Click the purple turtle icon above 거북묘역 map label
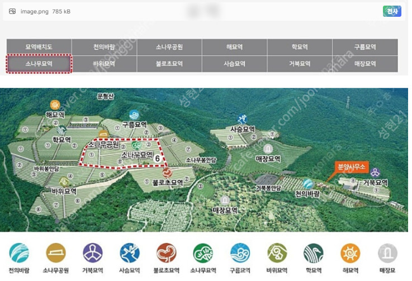Image resolution: width=412 pixels, height=281 pixels. (x=375, y=172)
